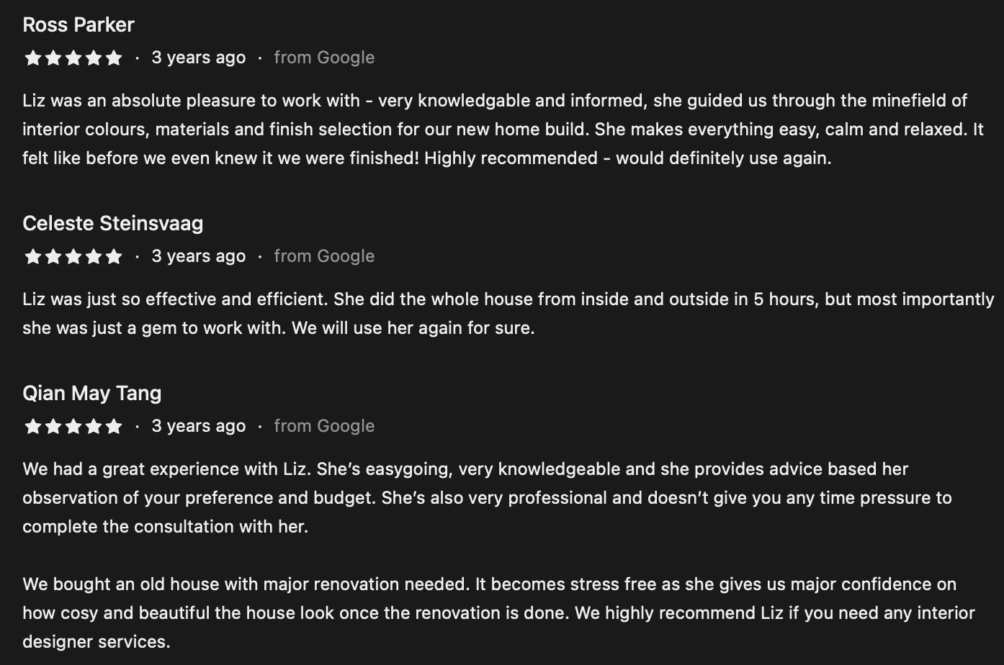Open reviewer name Ross Parker
Screen dimensions: 1004x665
pyautogui.click(x=79, y=24)
